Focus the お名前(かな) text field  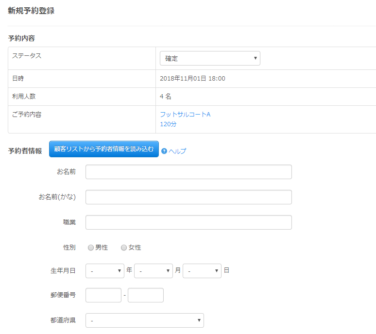(x=188, y=197)
